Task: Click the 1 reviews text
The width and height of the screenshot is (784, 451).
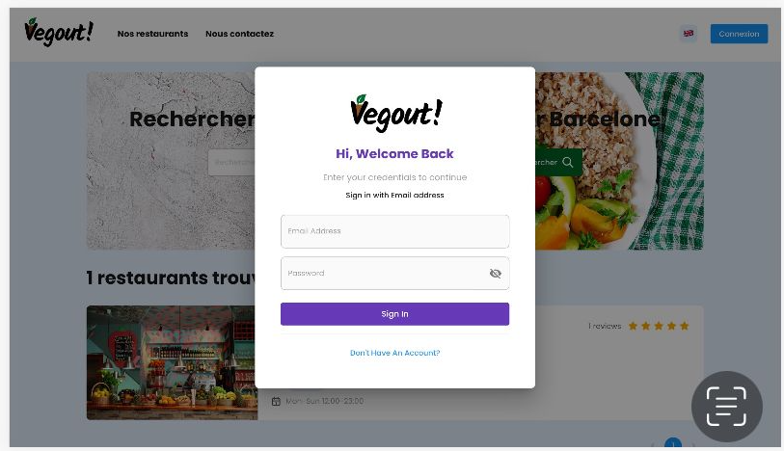Action: point(605,326)
